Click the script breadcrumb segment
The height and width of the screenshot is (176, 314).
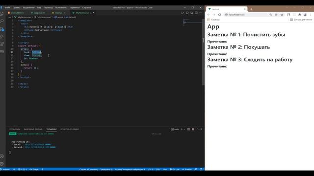[x=59, y=18]
